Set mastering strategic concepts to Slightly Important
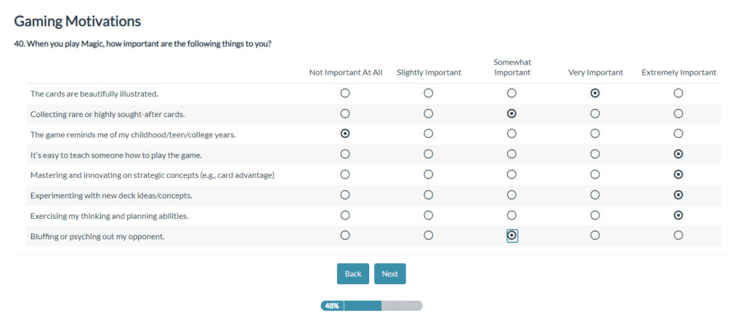The image size is (744, 319). (429, 174)
